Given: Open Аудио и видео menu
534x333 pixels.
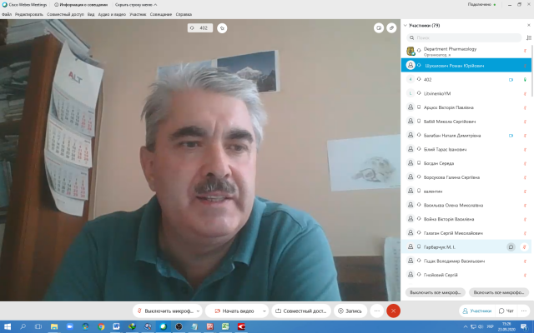Looking at the screenshot, I should pyautogui.click(x=112, y=14).
